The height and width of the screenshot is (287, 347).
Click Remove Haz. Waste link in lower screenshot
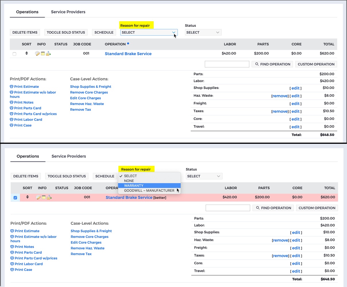click(x=88, y=248)
